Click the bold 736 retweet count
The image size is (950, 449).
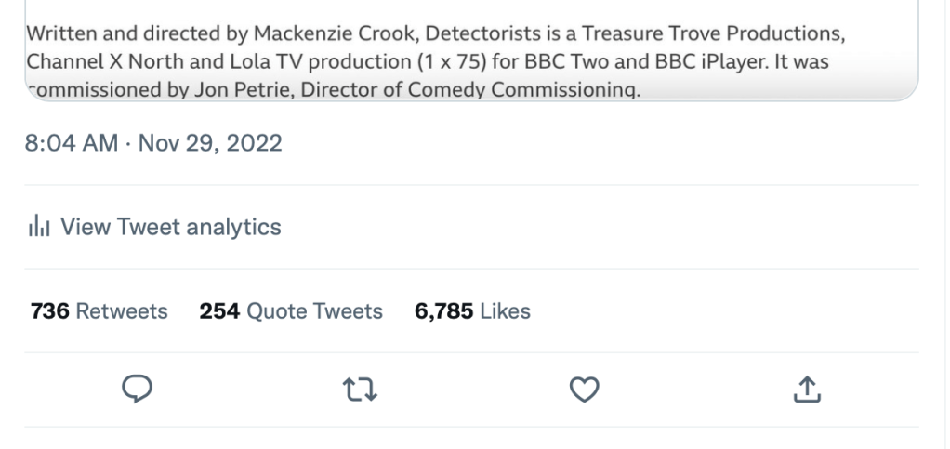click(50, 310)
